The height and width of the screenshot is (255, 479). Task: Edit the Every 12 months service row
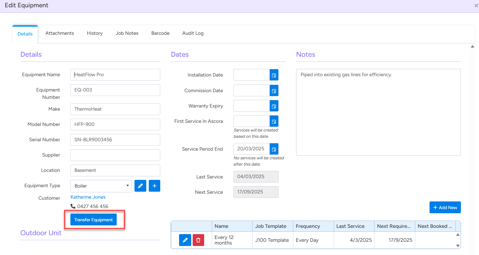click(185, 240)
